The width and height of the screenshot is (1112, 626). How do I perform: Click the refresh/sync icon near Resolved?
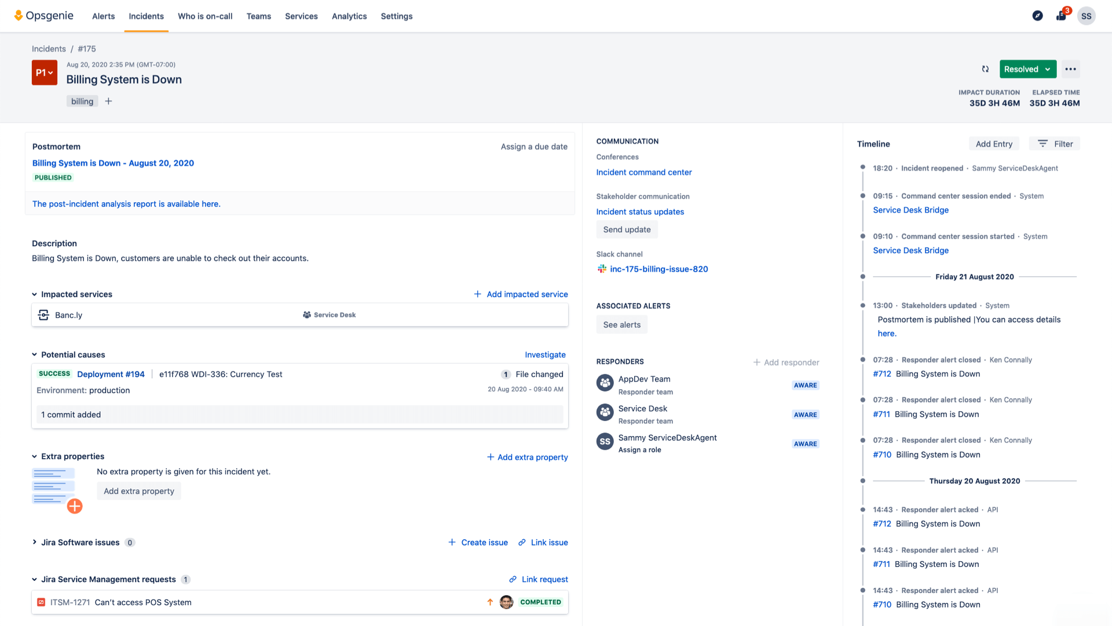[985, 69]
